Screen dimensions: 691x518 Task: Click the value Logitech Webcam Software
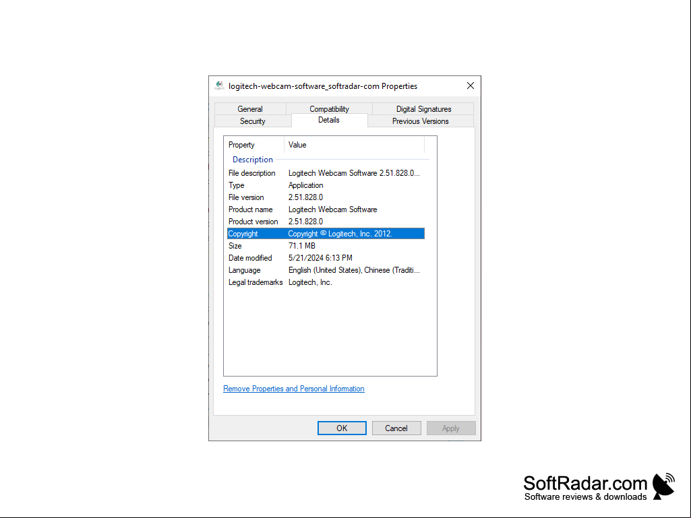tap(333, 209)
